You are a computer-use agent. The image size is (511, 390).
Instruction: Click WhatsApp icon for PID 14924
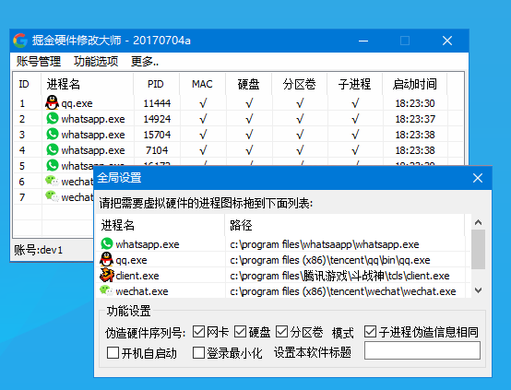pyautogui.click(x=53, y=118)
